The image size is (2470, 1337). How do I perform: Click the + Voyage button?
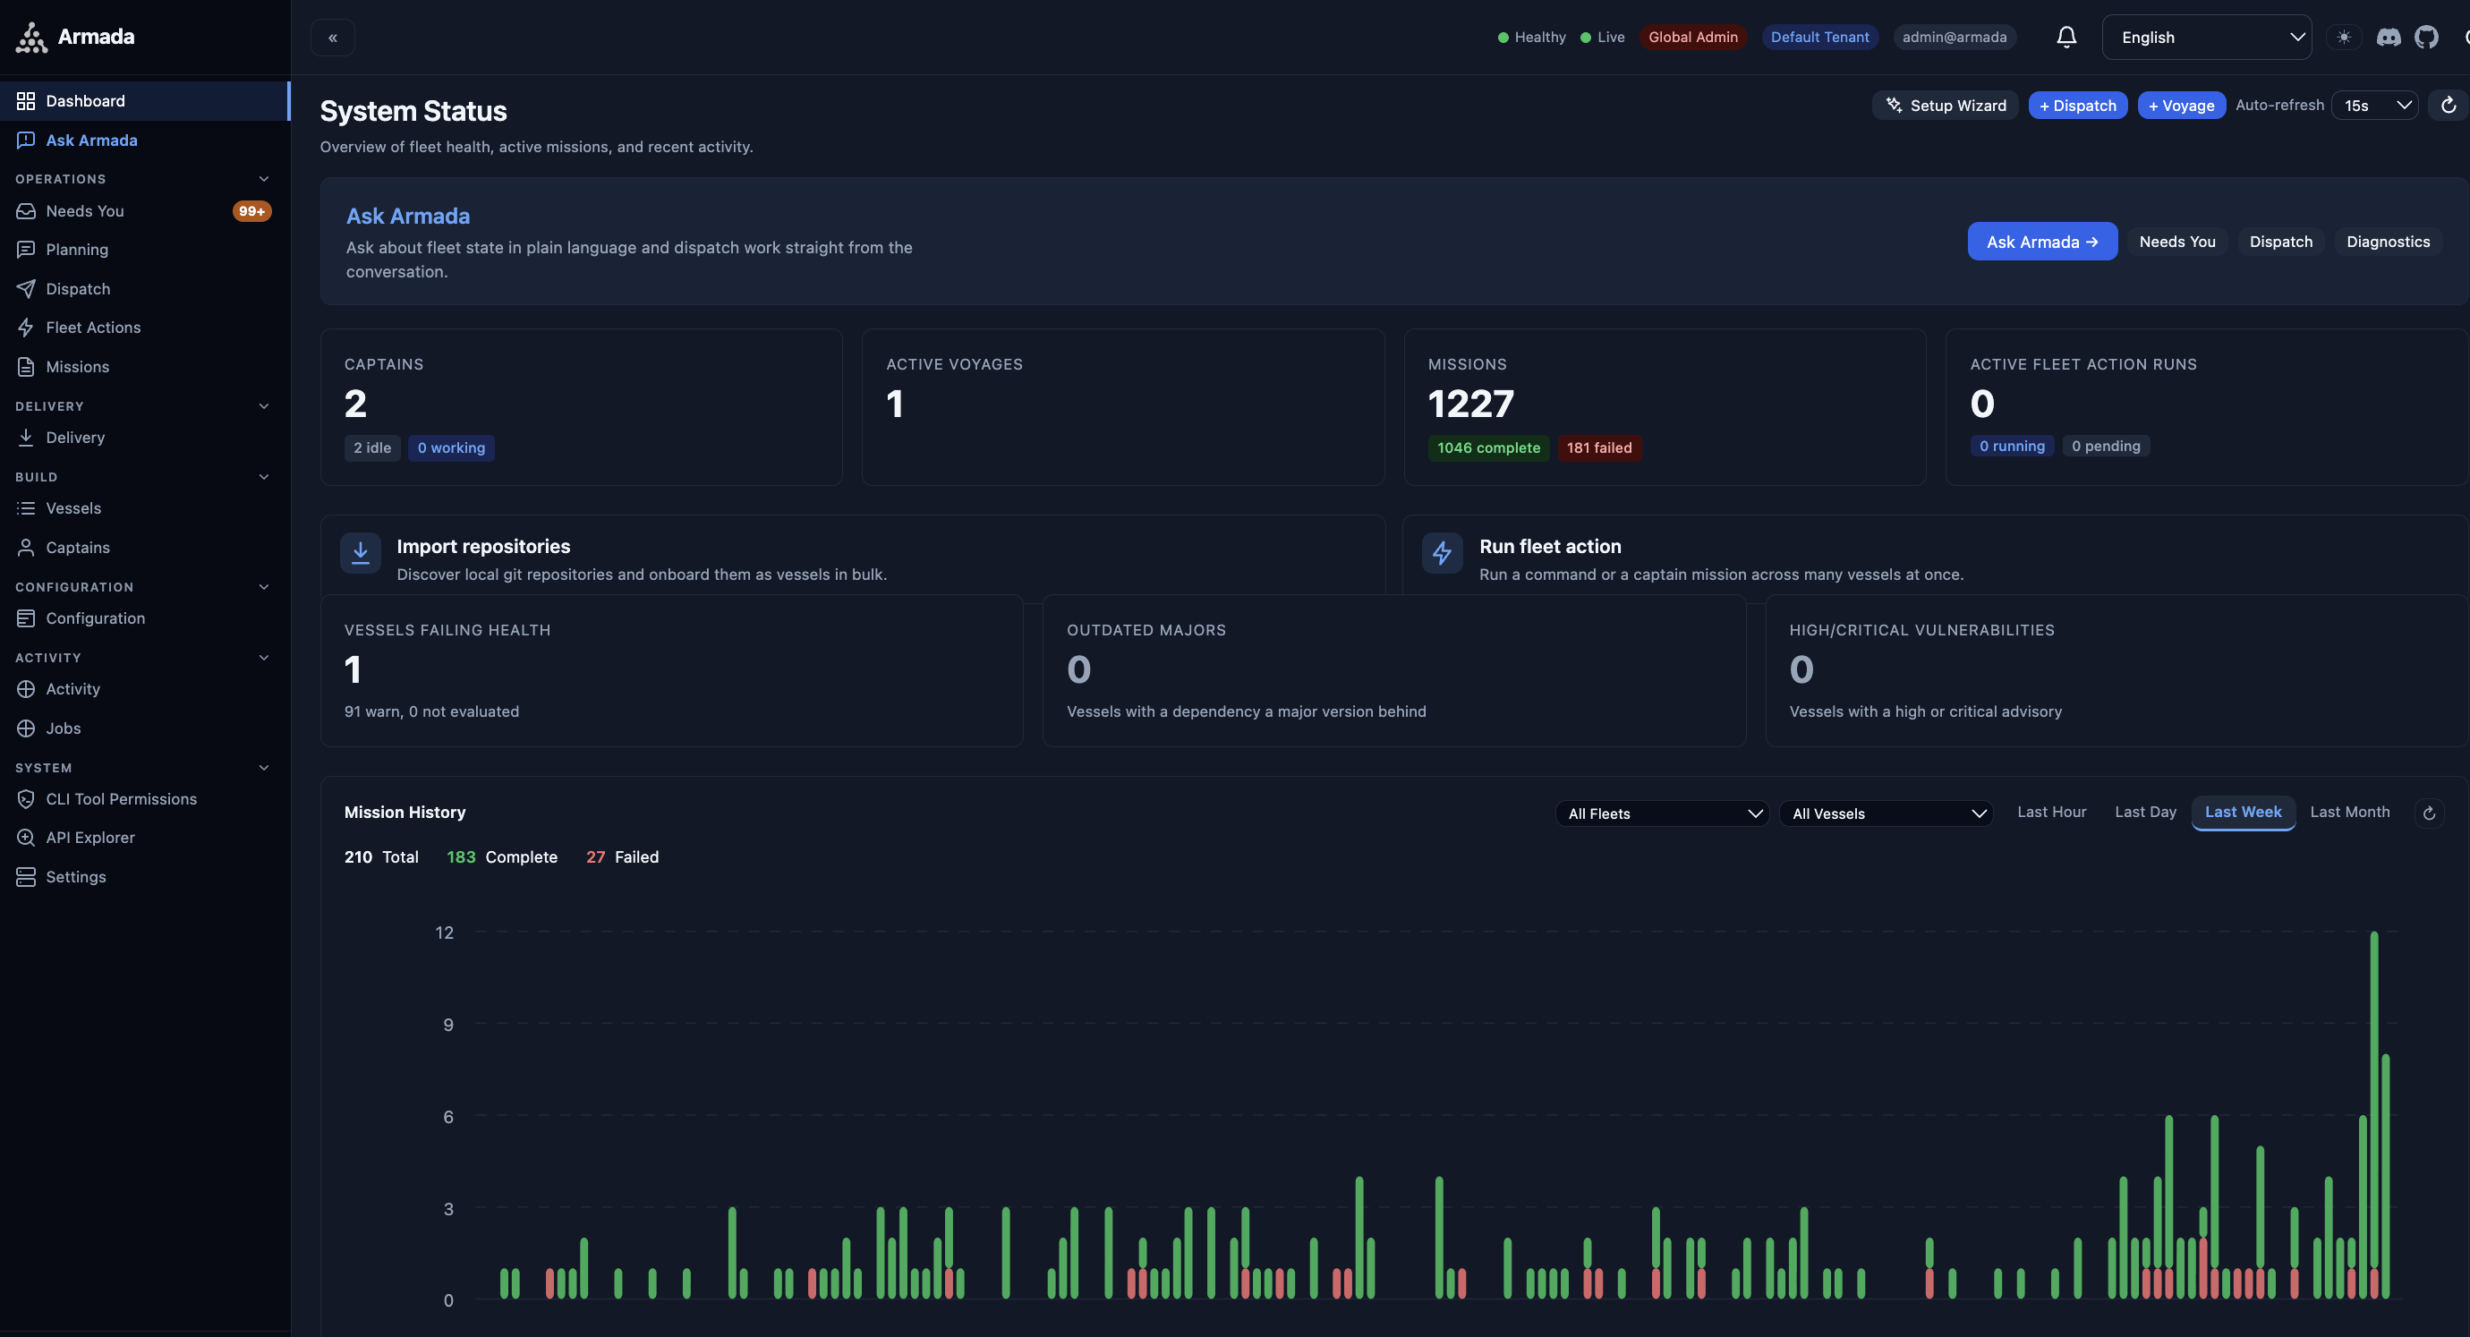coord(2182,106)
